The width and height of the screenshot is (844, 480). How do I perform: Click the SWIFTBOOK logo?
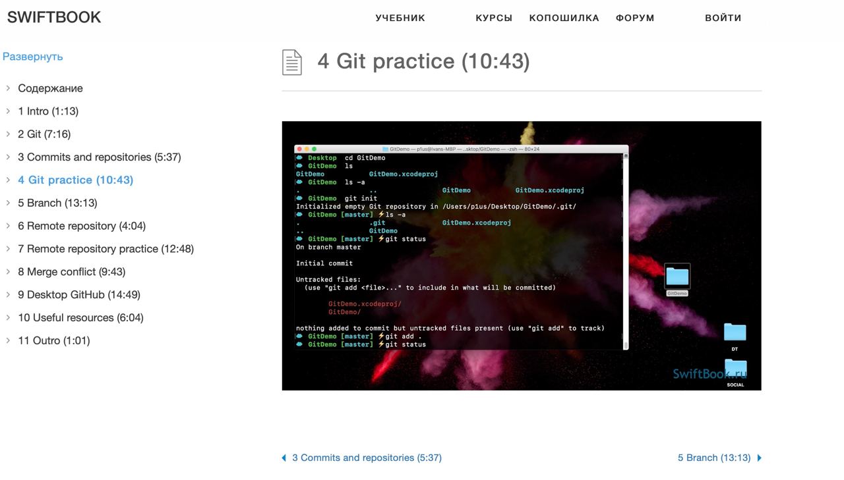[x=54, y=18]
